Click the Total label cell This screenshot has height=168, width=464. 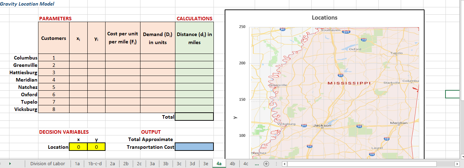click(168, 117)
